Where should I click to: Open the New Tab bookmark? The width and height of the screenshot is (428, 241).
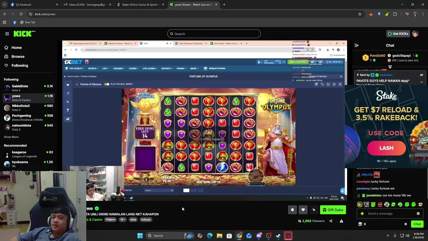click(27, 22)
